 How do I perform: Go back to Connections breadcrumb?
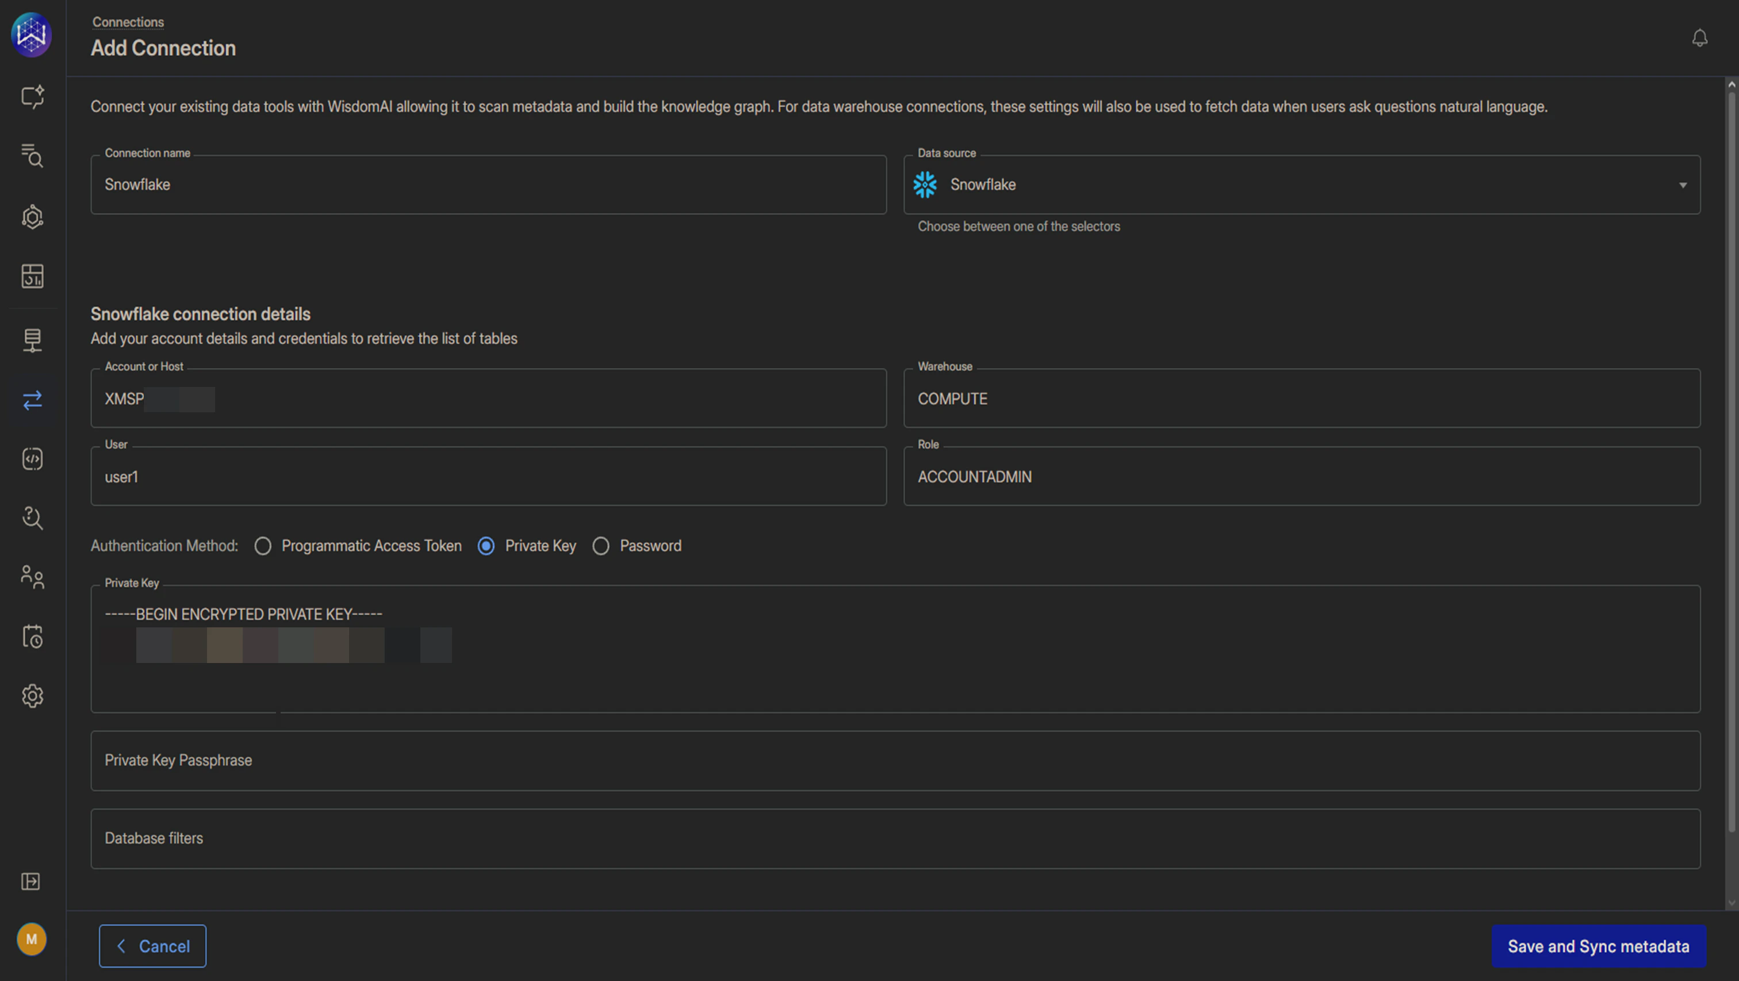[x=128, y=22]
